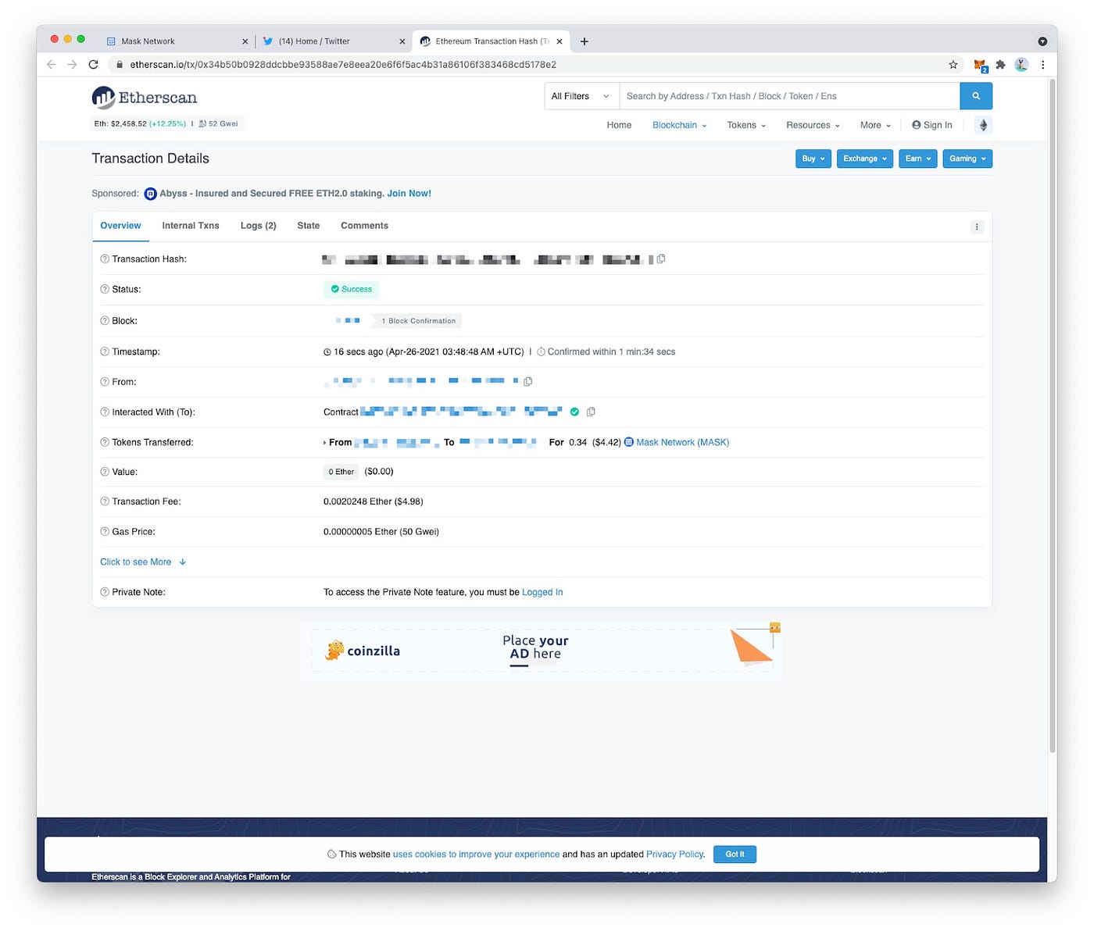
Task: Switch to the Mask Network browser tab
Action: point(176,41)
